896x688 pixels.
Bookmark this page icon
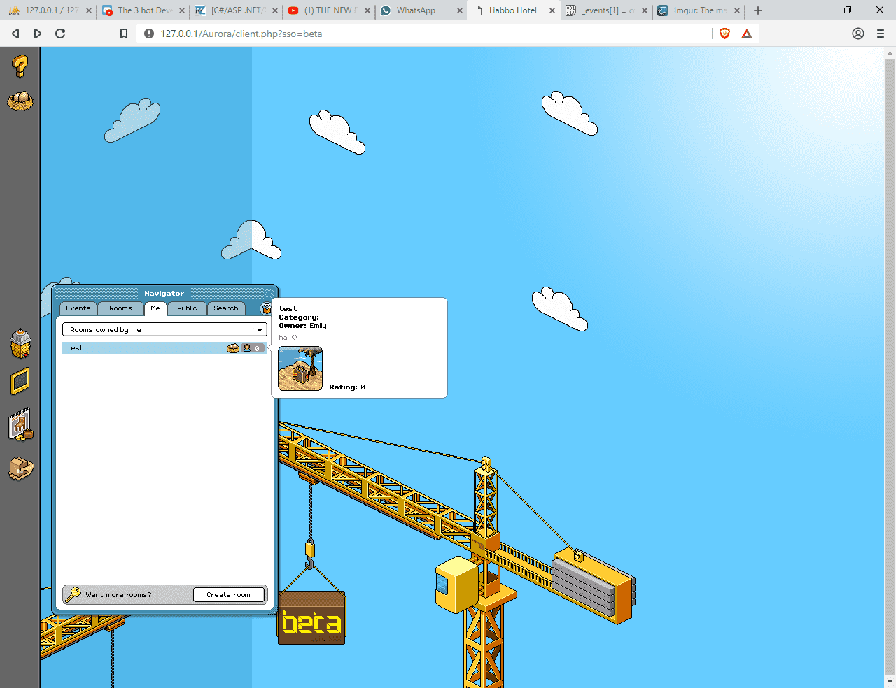(x=124, y=34)
